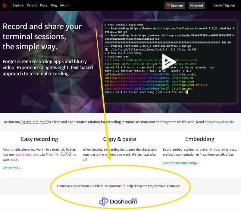Click 'Record and share your' headline

click(42, 26)
